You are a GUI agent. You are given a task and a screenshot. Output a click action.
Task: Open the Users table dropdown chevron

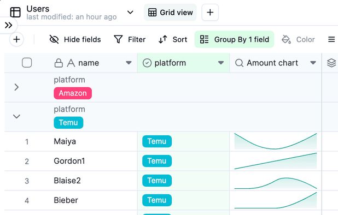pyautogui.click(x=130, y=12)
